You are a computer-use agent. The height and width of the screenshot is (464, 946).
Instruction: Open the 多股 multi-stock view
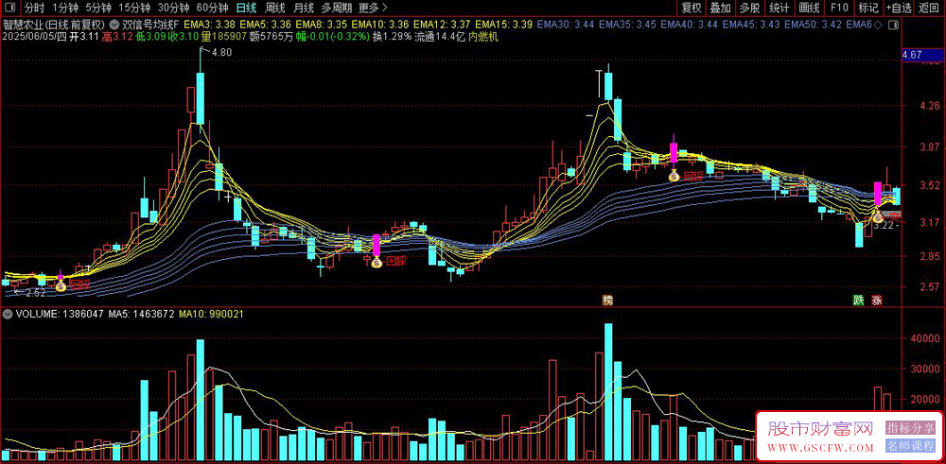(750, 8)
